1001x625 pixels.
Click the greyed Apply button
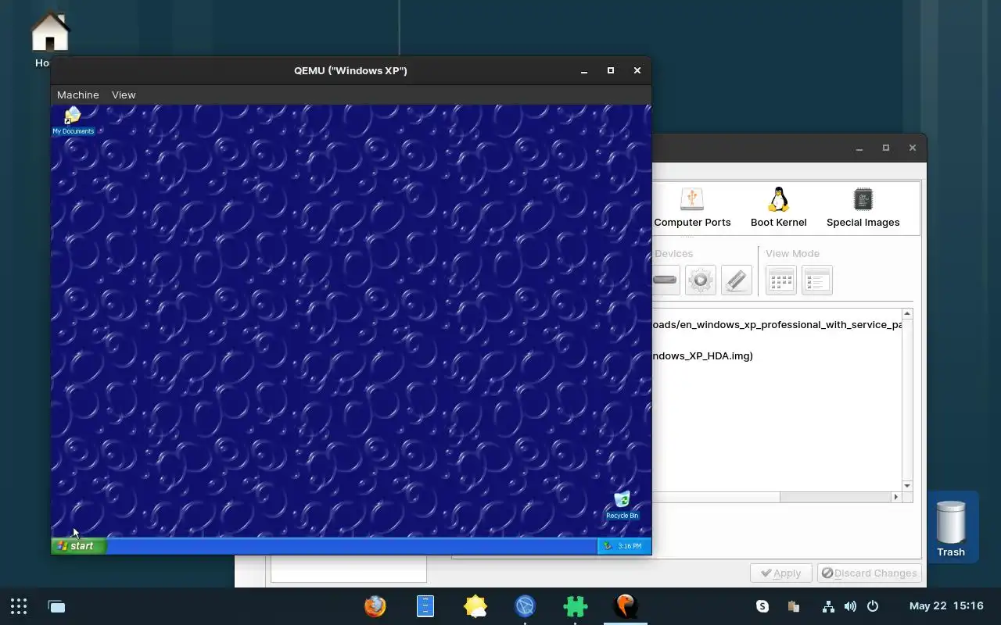(780, 573)
